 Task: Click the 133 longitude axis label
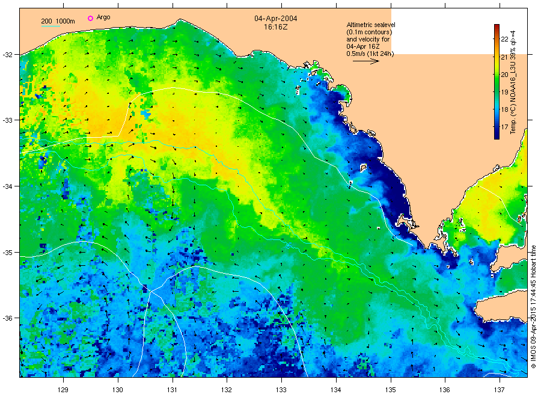[281, 390]
